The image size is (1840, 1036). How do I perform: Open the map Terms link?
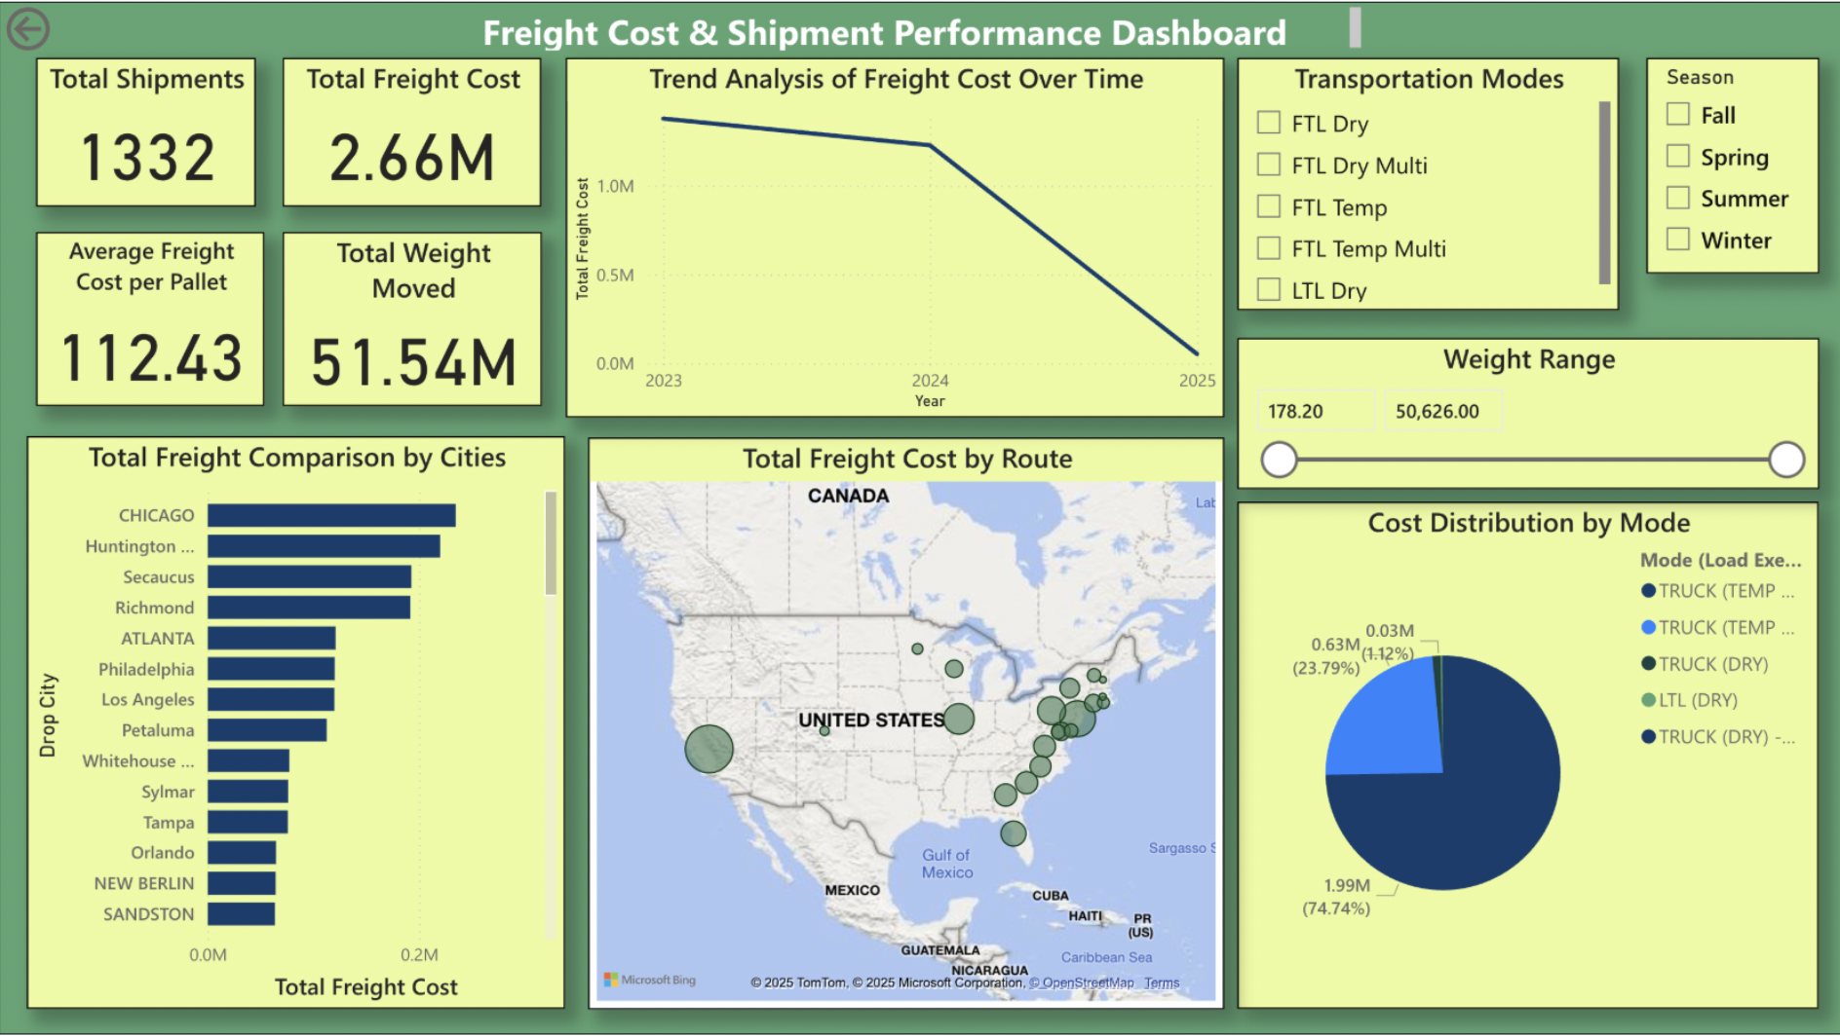pyautogui.click(x=1162, y=982)
